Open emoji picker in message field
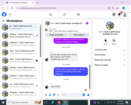131x105 pixels. click(x=84, y=95)
